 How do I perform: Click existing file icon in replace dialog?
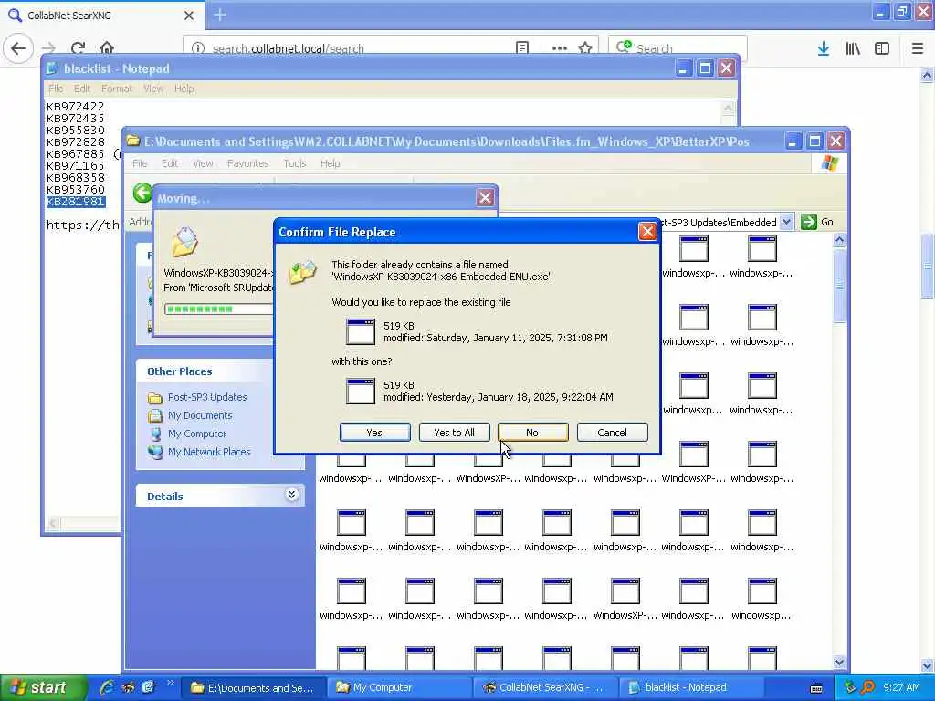361,331
